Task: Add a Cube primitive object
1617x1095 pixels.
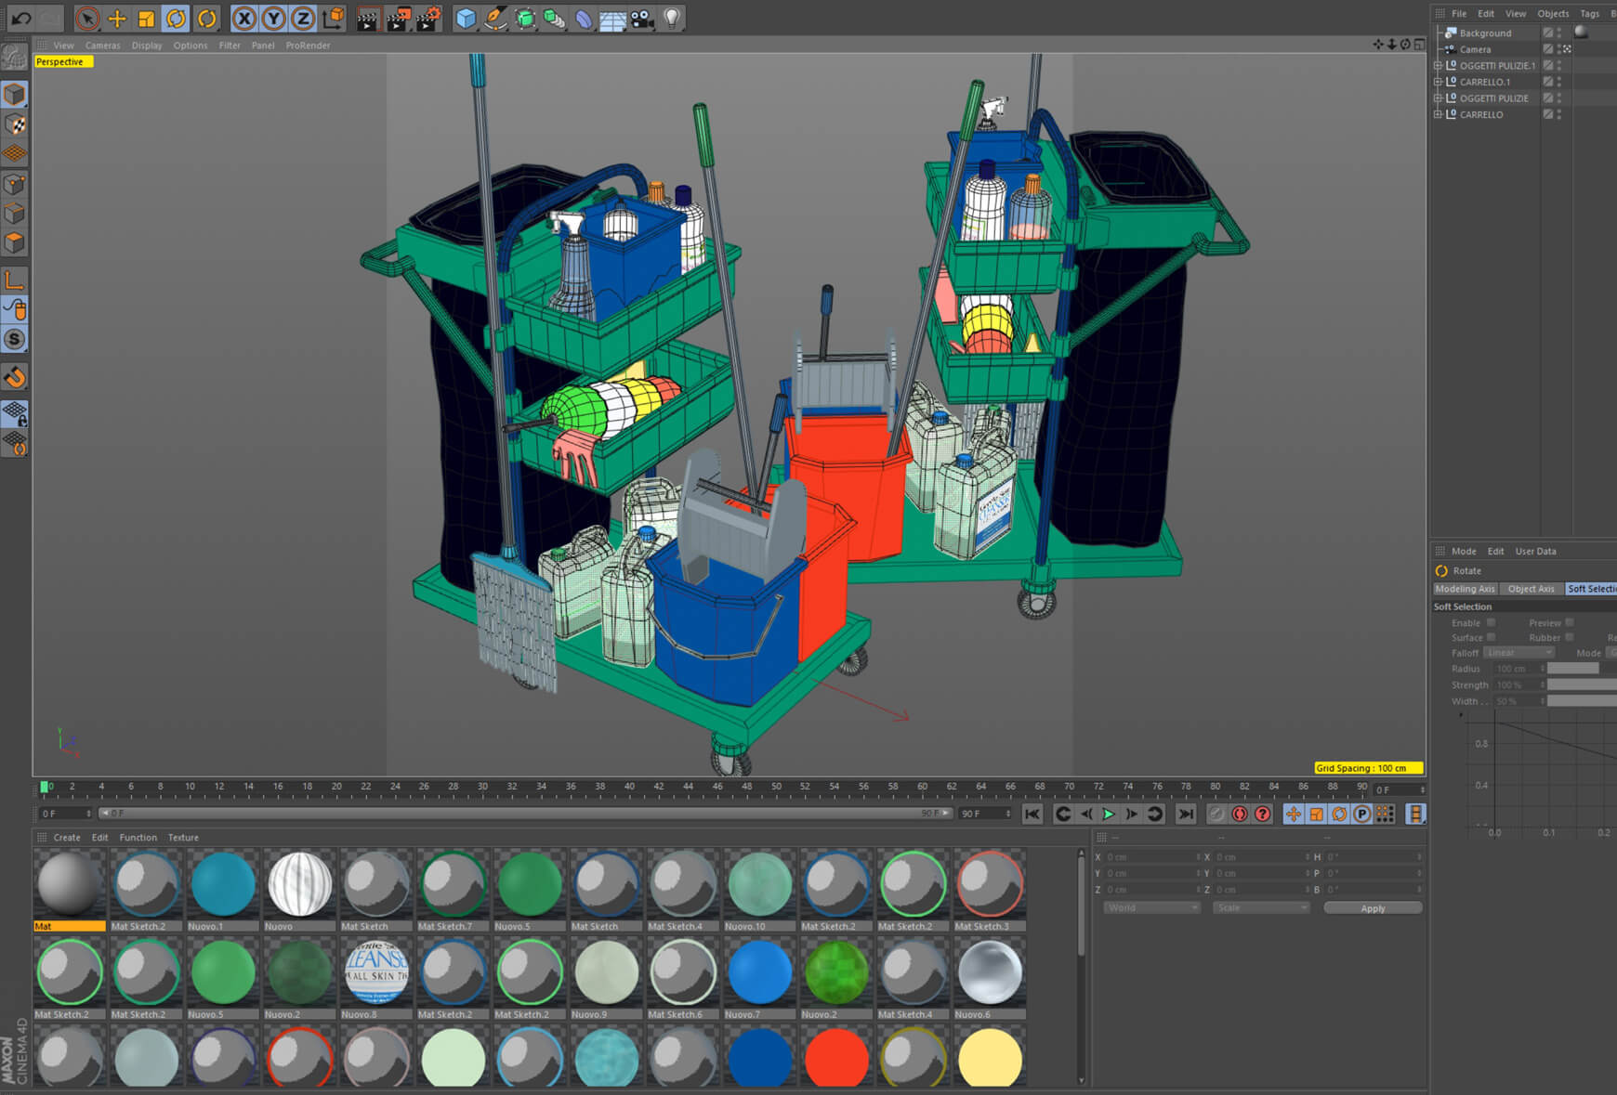Action: [x=466, y=18]
